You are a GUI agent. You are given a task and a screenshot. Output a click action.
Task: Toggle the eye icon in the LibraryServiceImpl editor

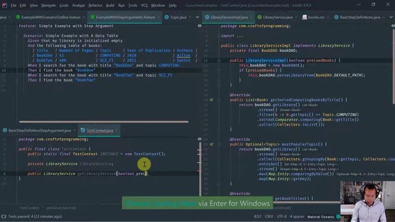click(x=393, y=26)
